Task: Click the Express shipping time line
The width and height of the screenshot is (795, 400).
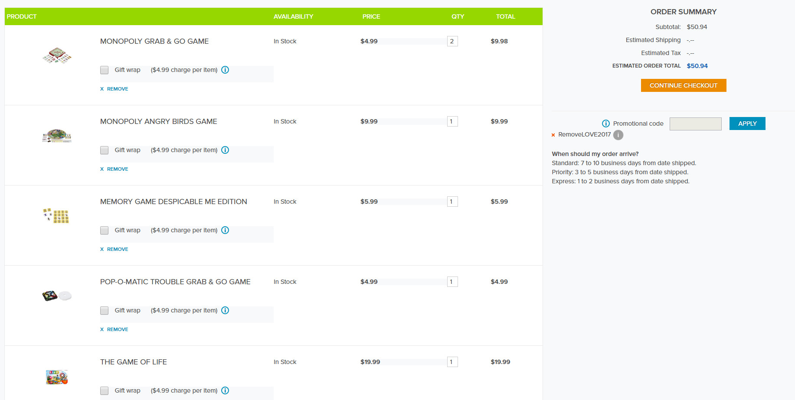Action: (x=621, y=181)
